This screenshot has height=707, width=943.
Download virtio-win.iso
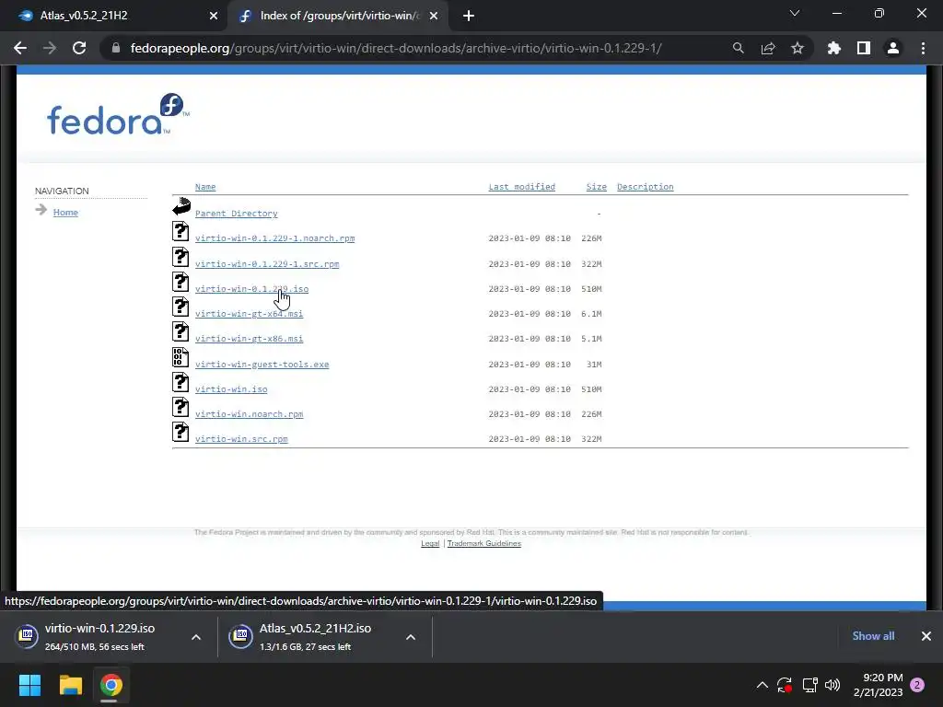coord(231,389)
